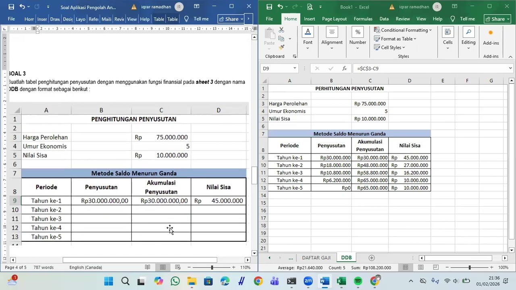Click the 787 words count in Word
This screenshot has height=290, width=516.
click(44, 267)
